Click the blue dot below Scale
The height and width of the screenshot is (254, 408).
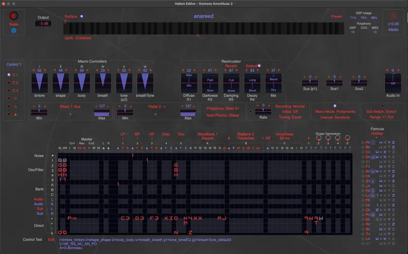pos(14,30)
